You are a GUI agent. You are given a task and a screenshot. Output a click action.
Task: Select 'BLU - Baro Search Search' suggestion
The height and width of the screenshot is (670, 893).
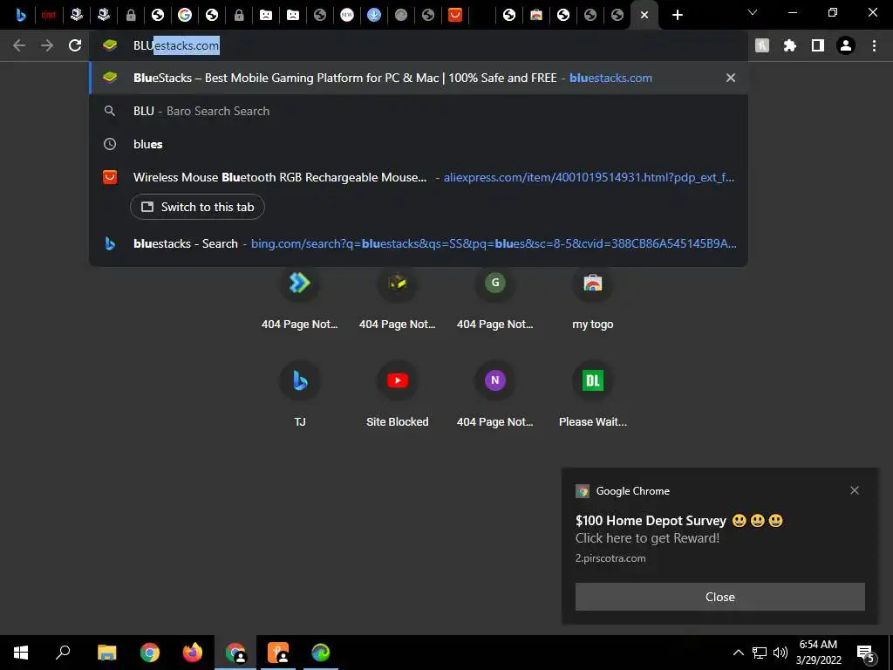pyautogui.click(x=419, y=111)
